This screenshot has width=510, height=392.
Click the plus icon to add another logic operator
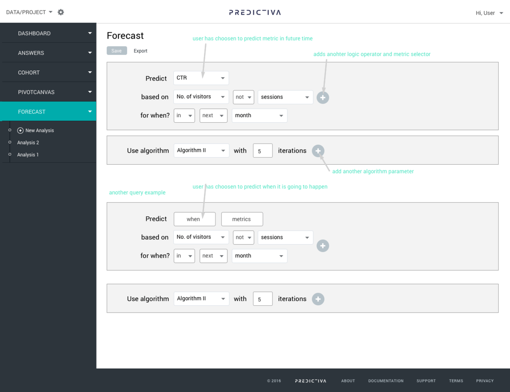323,97
